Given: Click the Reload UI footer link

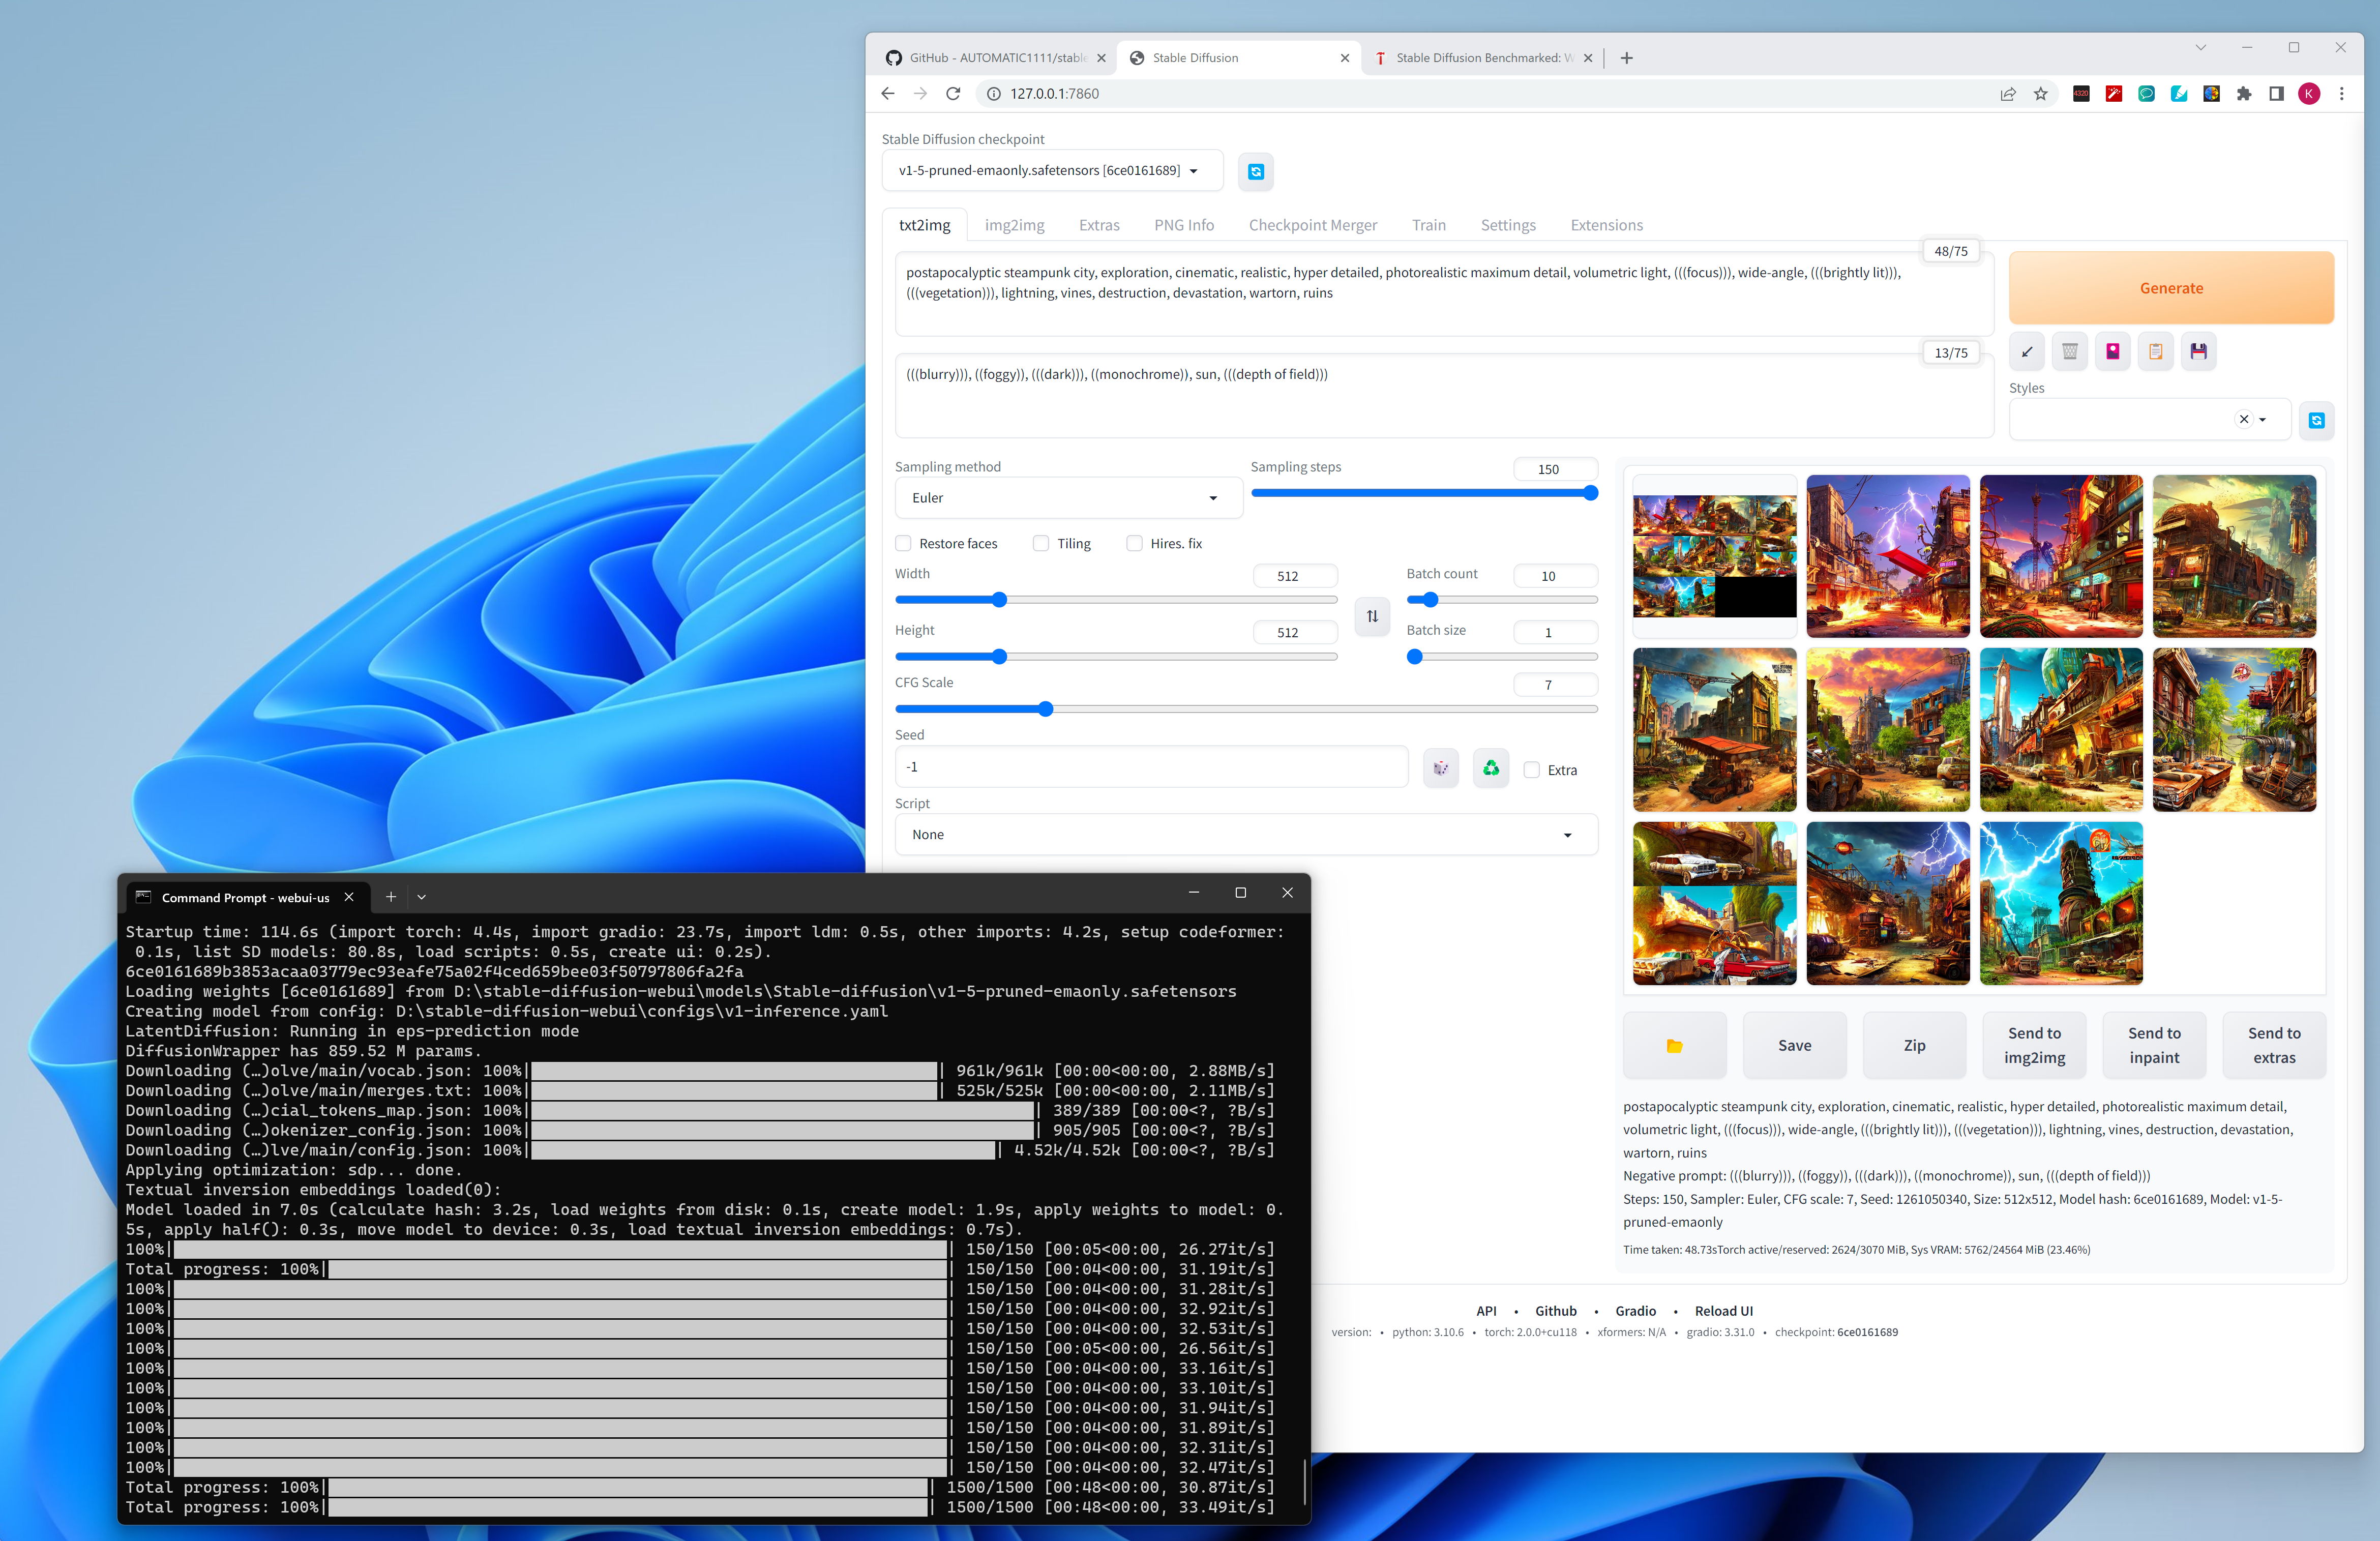Looking at the screenshot, I should [1723, 1310].
